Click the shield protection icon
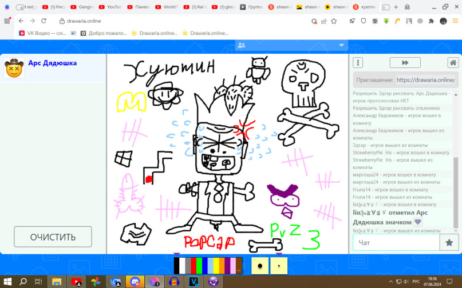This screenshot has height=288, width=462. [364, 21]
